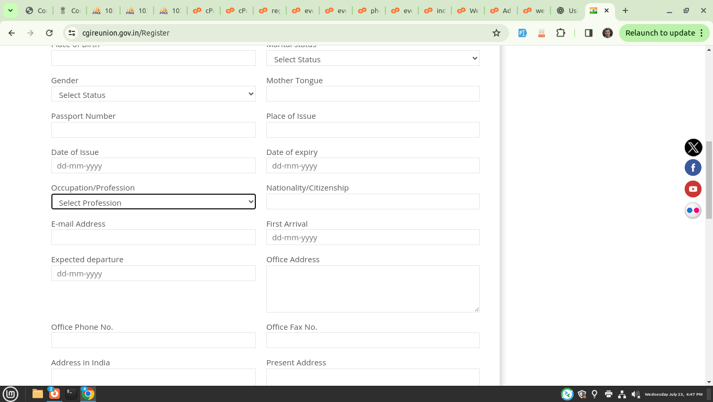The image size is (713, 402).
Task: Toggle the browser side panel icon
Action: [x=588, y=33]
